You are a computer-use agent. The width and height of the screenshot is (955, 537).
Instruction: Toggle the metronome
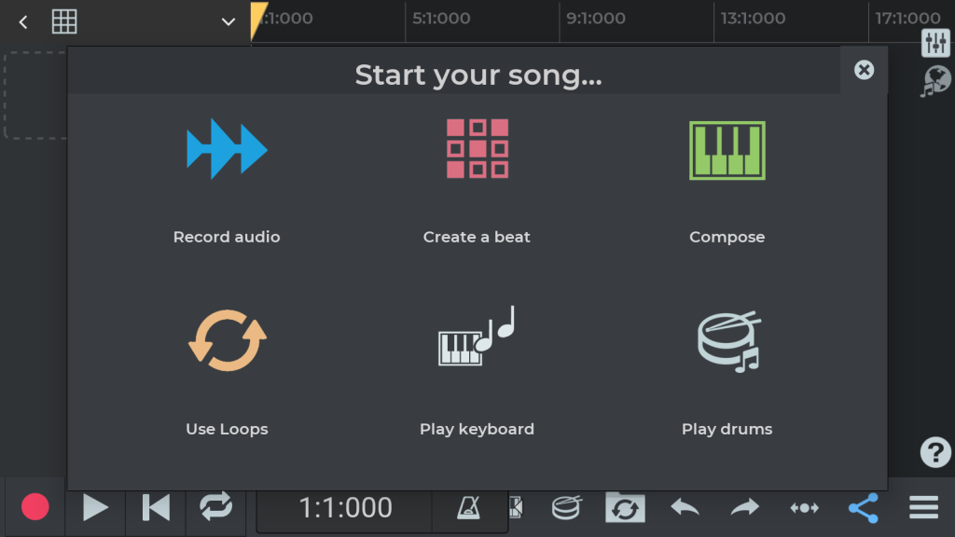468,508
